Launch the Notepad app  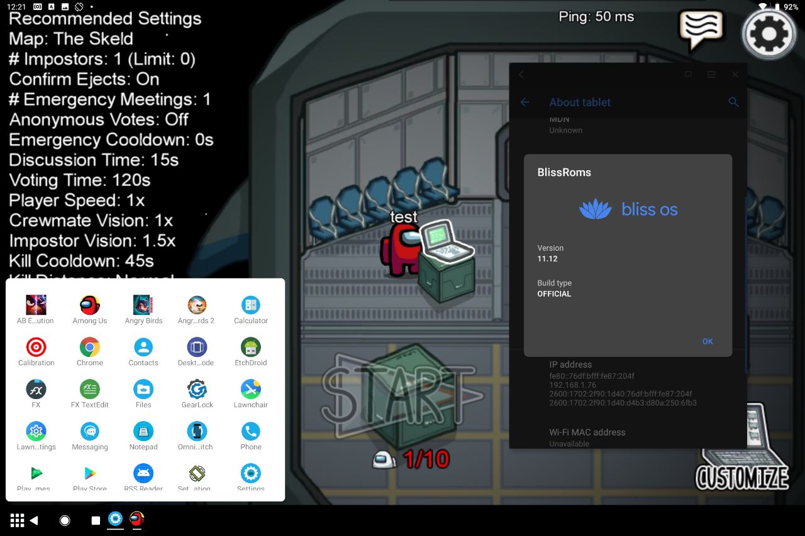pyautogui.click(x=143, y=436)
